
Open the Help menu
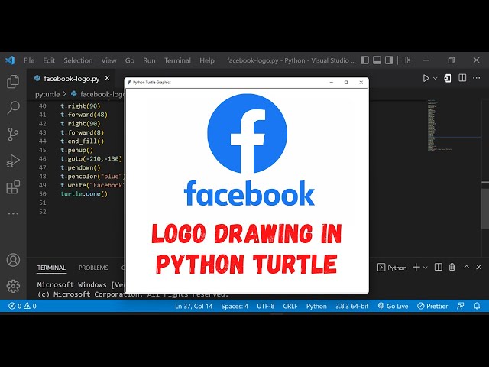(x=207, y=60)
